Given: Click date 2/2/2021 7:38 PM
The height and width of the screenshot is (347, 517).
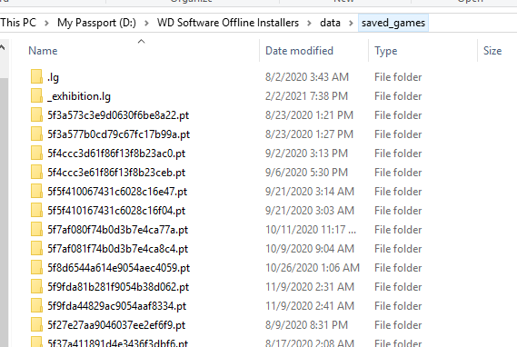Looking at the screenshot, I should point(306,96).
